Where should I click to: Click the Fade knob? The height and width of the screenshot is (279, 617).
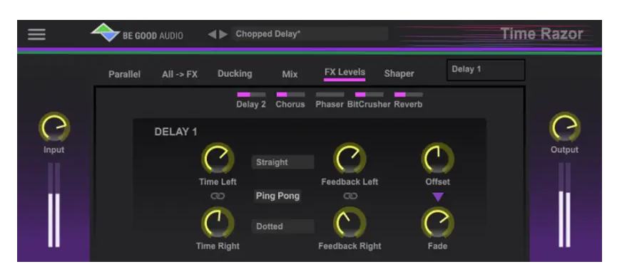click(437, 223)
